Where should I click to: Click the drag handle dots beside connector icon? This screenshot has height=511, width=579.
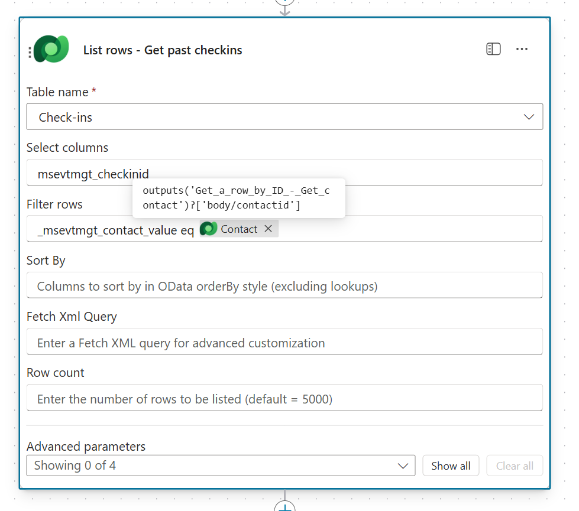[x=30, y=53]
